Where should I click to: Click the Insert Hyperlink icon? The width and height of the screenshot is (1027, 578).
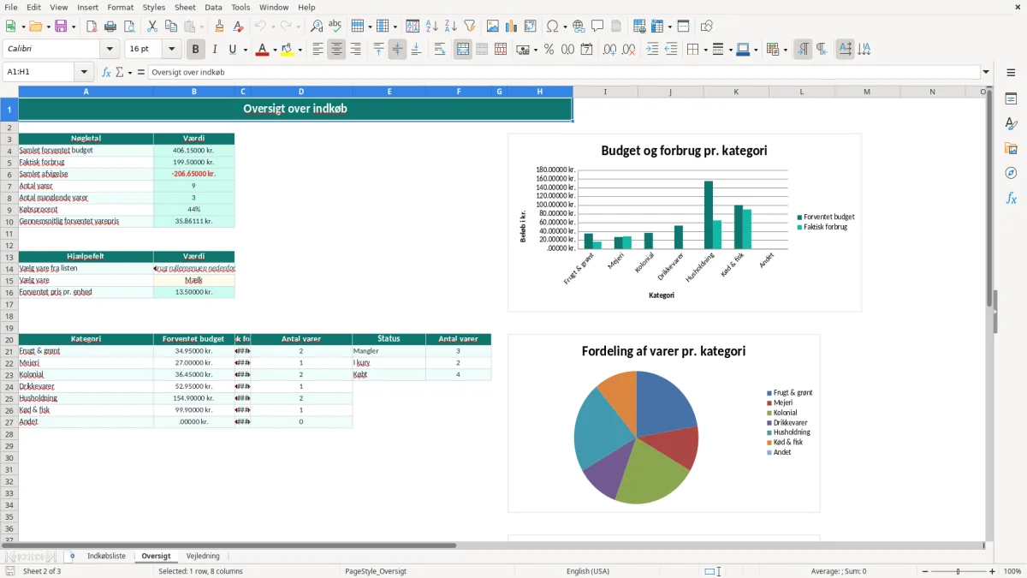[x=579, y=27]
